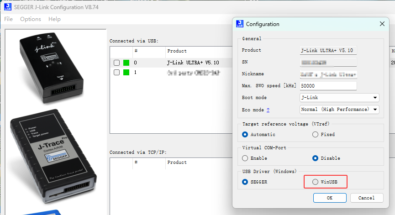Viewport: 395px width, 215px height.
Task: Click the J-Link icon in Configuration dialog title
Action: pyautogui.click(x=240, y=24)
